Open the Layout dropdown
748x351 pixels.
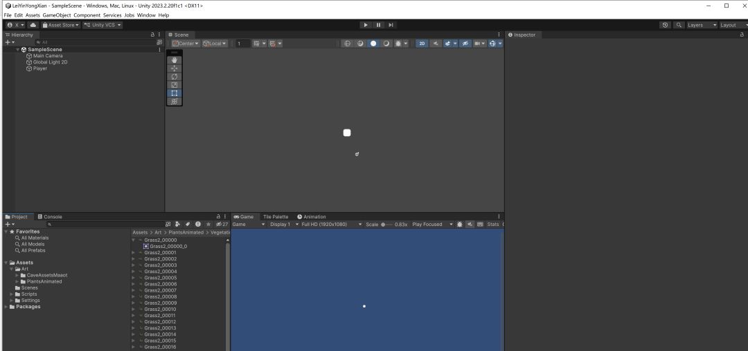(x=732, y=25)
